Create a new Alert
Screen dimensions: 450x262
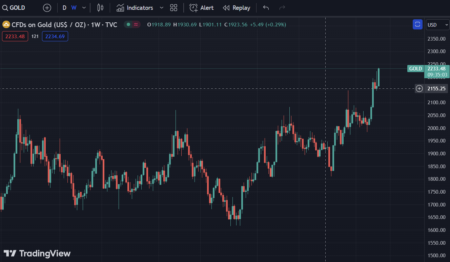(x=202, y=8)
